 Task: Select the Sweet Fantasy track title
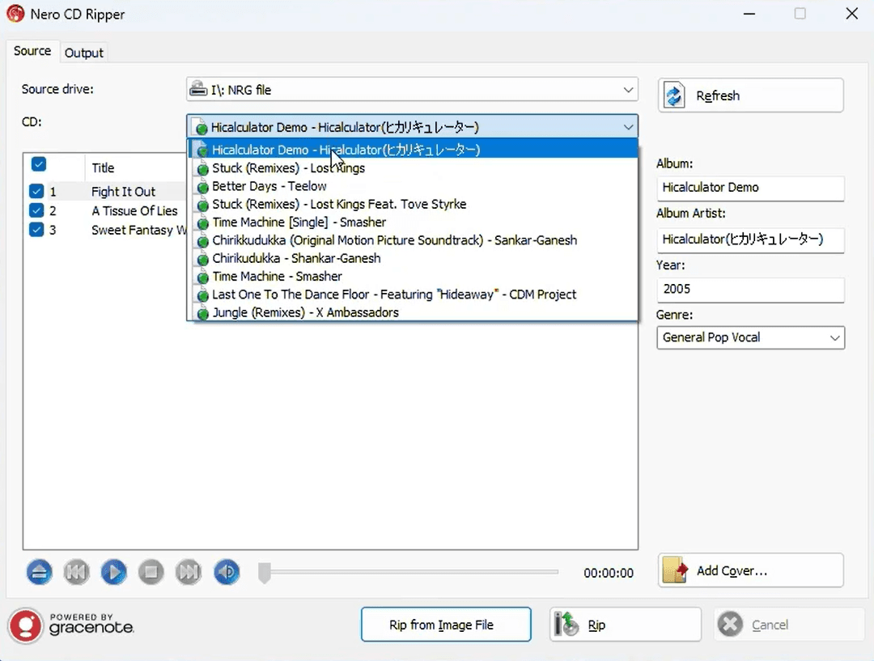pyautogui.click(x=139, y=231)
